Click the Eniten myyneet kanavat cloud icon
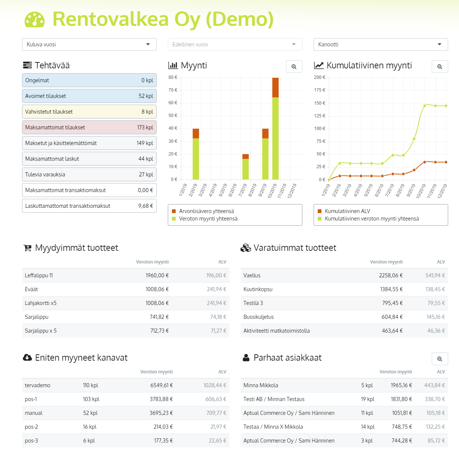Viewport: 459px width, 453px height. point(27,358)
